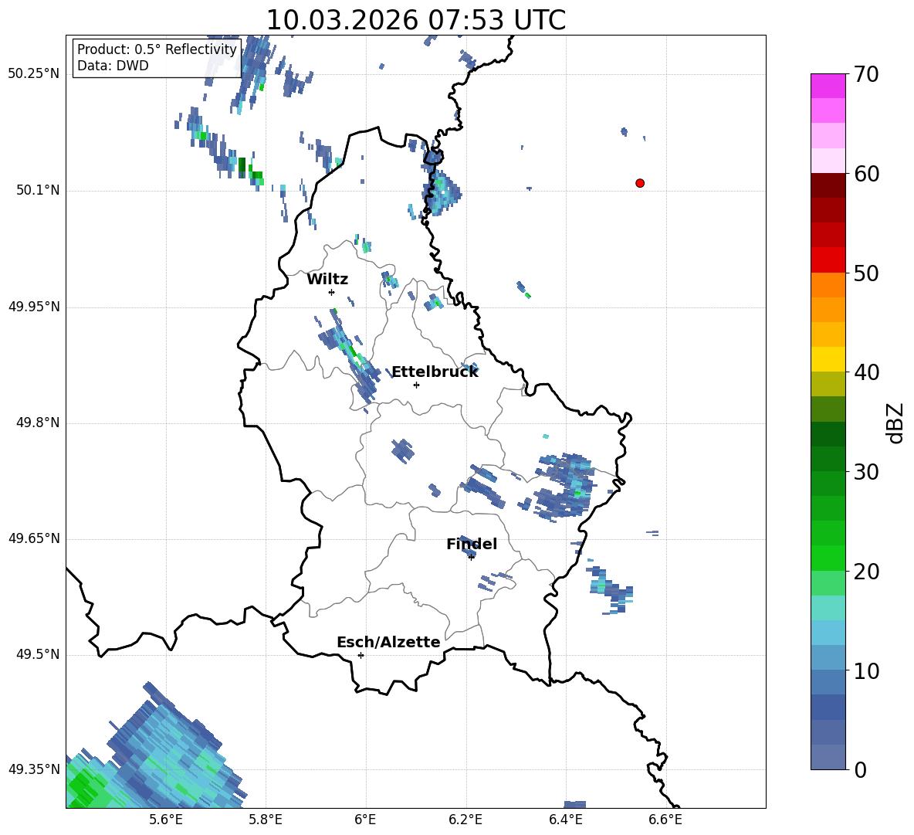Click the 5.6°E longitude label
Image resolution: width=914 pixels, height=835 pixels.
pos(166,820)
